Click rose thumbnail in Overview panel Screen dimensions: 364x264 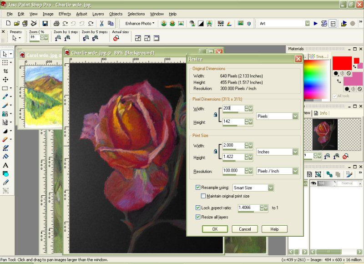325,134
